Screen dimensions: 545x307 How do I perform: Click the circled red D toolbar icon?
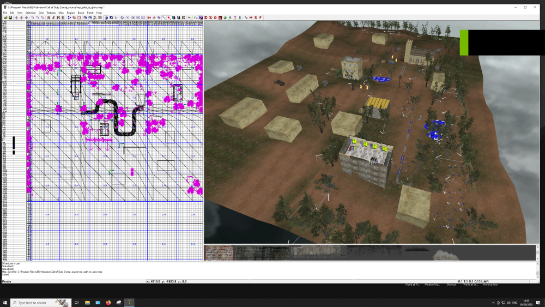coord(206,17)
